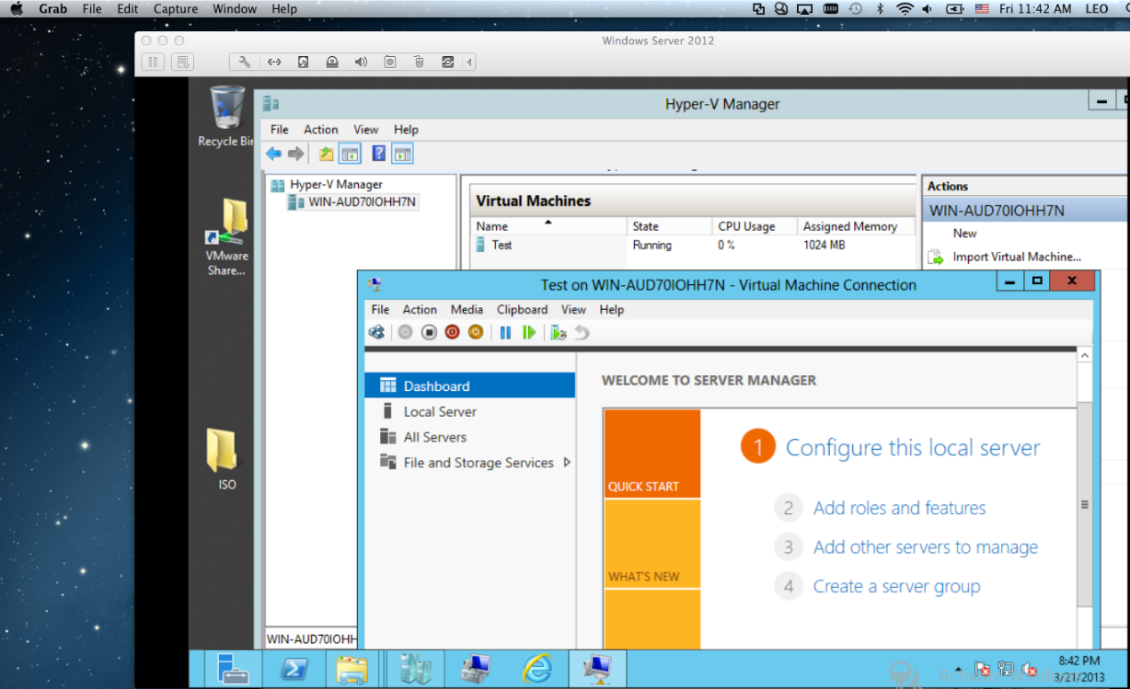This screenshot has height=689, width=1130.
Task: Click QUICK START tile
Action: [652, 454]
